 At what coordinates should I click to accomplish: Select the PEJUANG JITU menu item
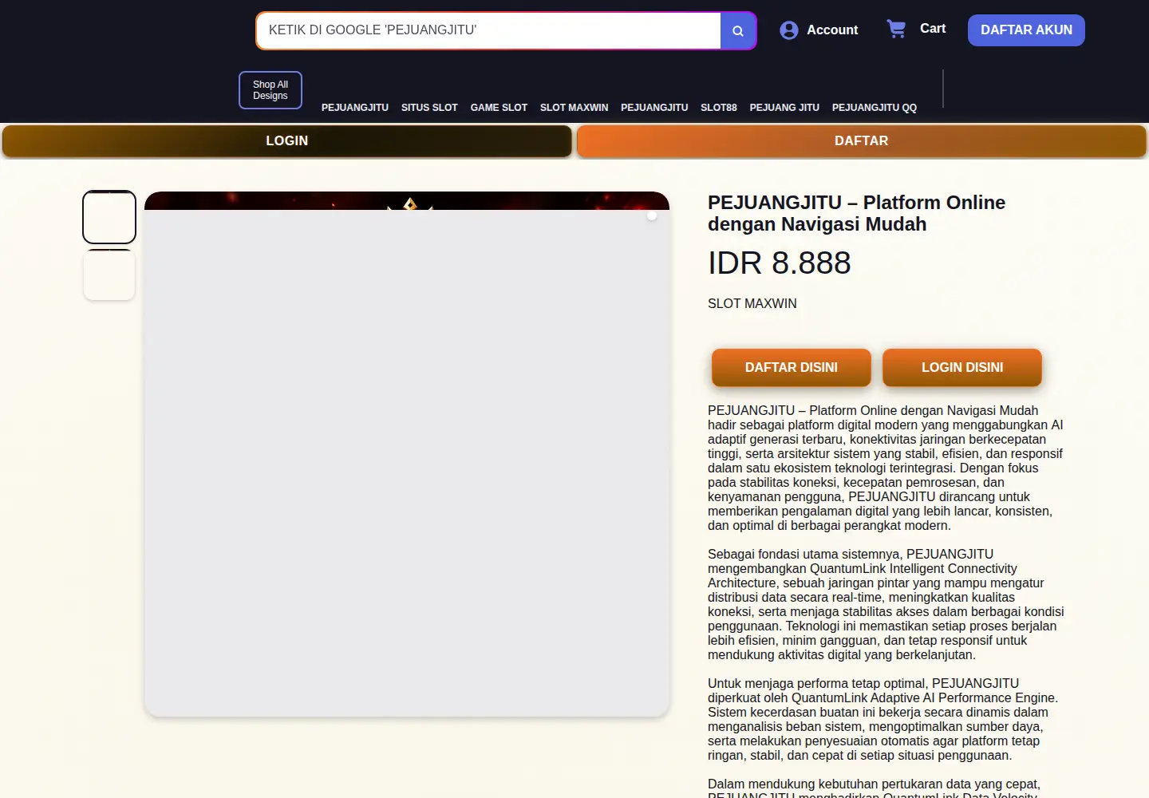click(x=784, y=108)
